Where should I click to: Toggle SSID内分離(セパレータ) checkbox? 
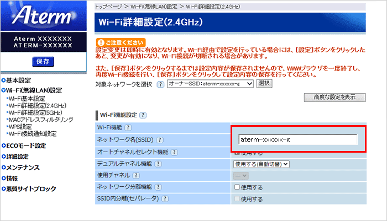click(x=237, y=198)
